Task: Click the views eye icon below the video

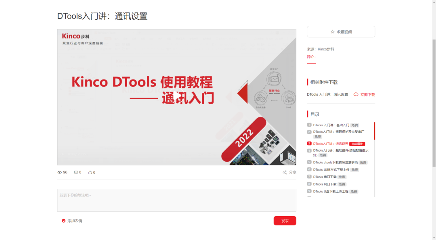Action: click(x=59, y=172)
